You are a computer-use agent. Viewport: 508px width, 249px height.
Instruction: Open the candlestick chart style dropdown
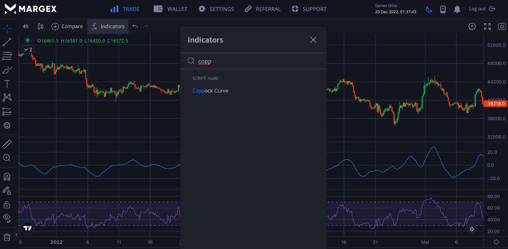[40, 26]
